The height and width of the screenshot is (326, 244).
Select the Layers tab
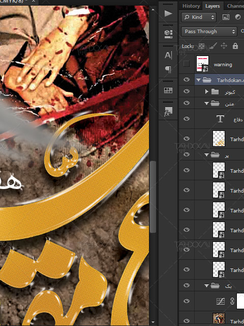point(212,6)
